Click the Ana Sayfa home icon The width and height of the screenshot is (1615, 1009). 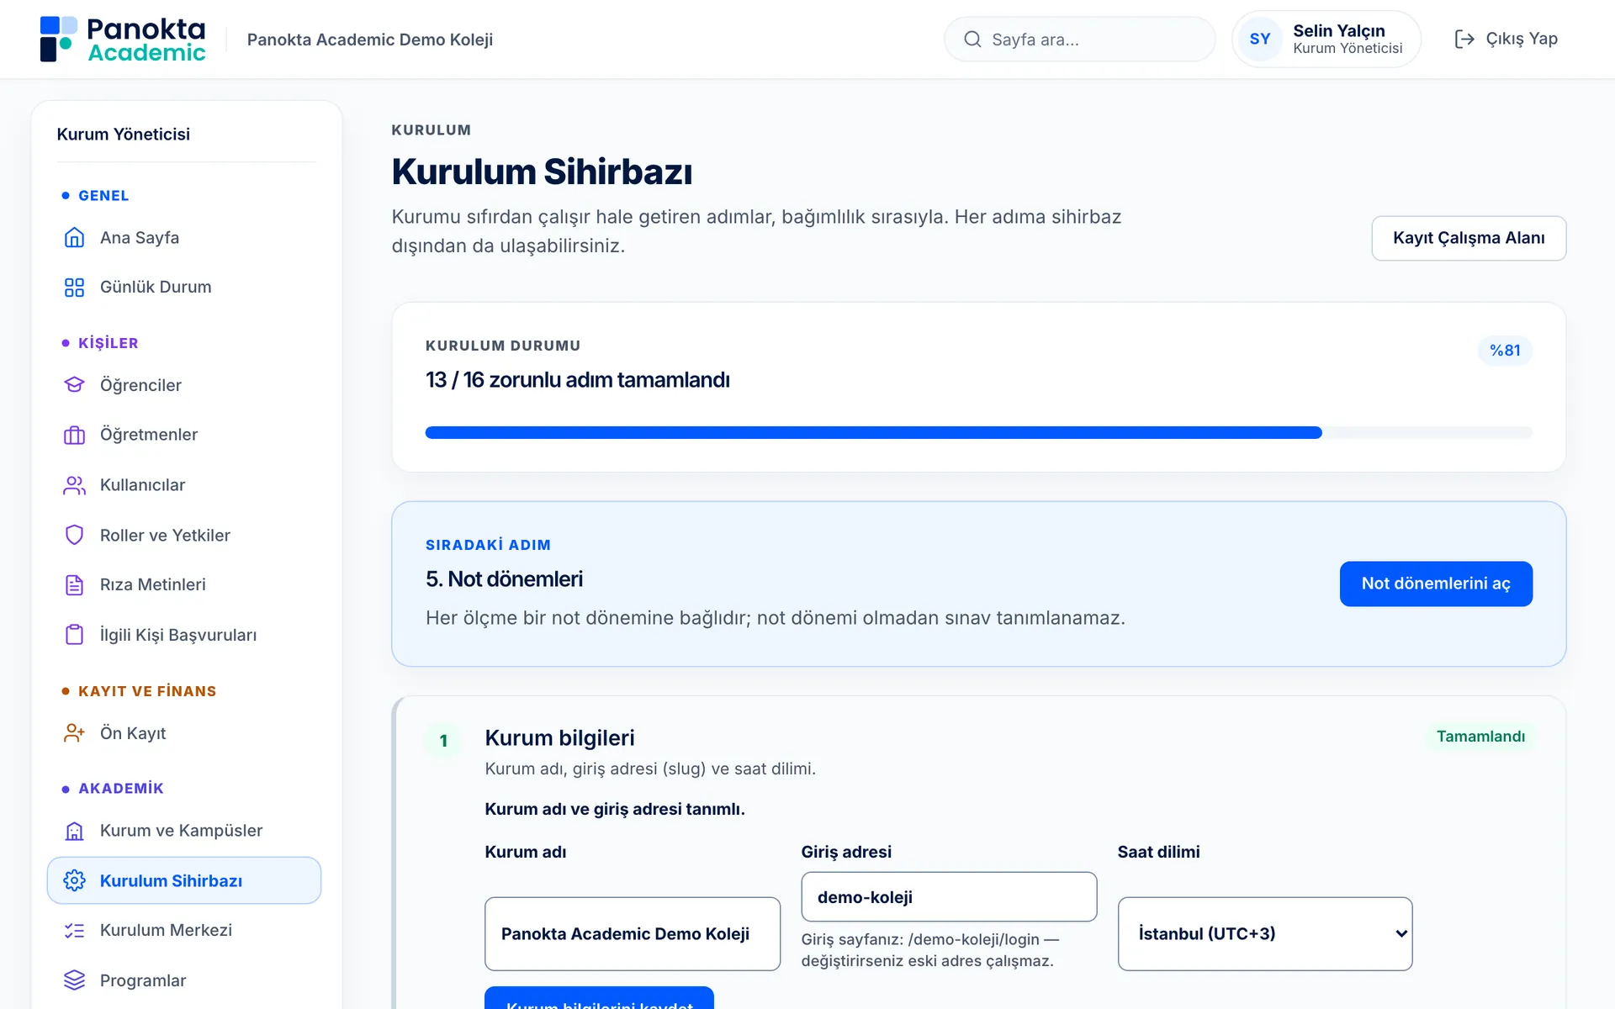[x=74, y=238]
